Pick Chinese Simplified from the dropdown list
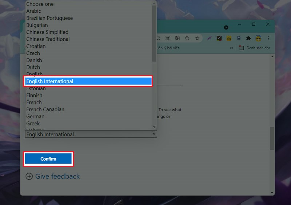Screen dimensions: 291x205 (47, 32)
